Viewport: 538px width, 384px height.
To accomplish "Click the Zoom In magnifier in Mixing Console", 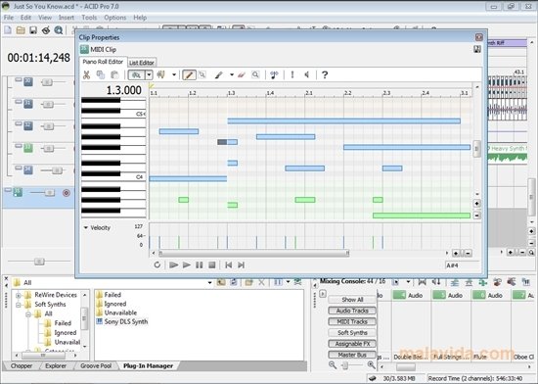I will [372, 364].
